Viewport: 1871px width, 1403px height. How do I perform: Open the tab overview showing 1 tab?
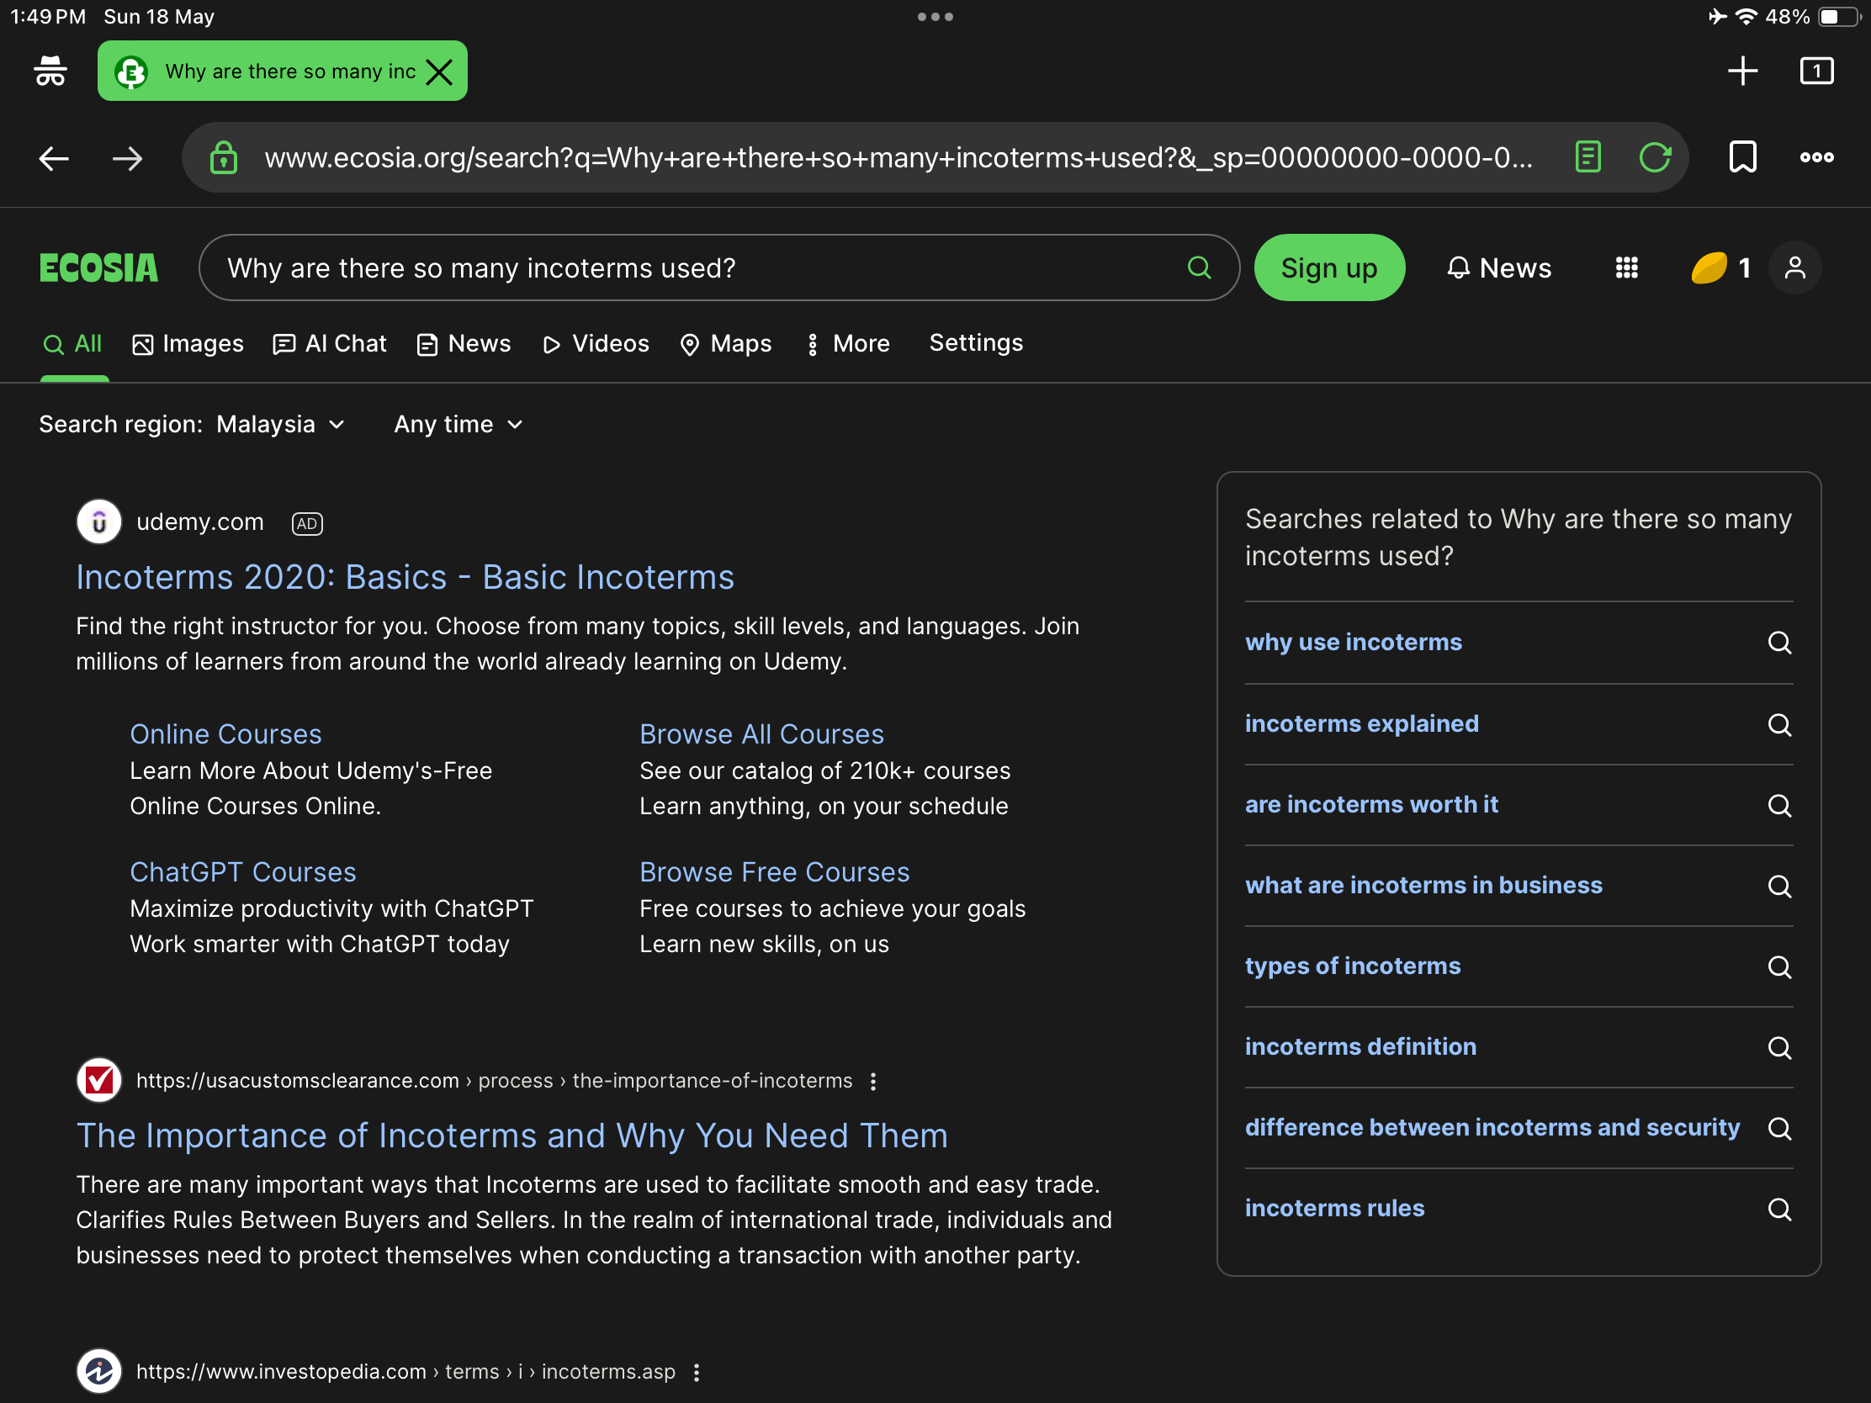coord(1816,71)
